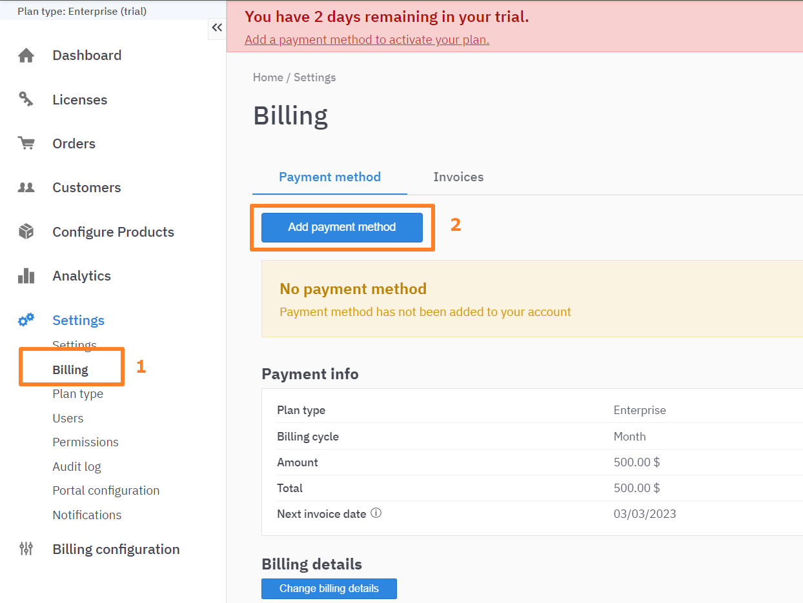Open the Audit log submenu item

coord(76,466)
